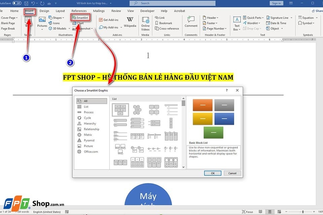The width and height of the screenshot is (323, 215).
Task: Pick the hexagon cluster SmartArt layout
Action: 137,110
